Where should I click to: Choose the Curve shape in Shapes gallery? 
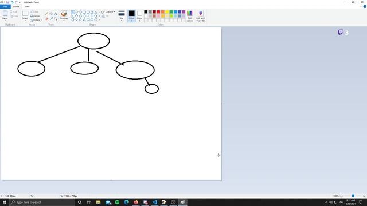click(x=76, y=12)
